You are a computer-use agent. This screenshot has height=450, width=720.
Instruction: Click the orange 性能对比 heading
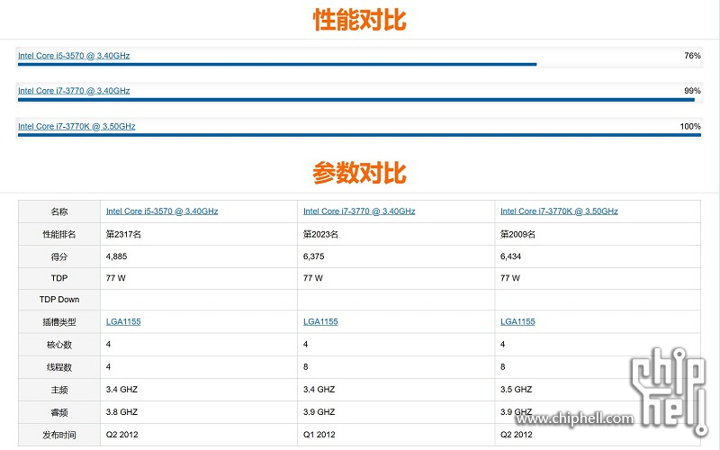(359, 20)
